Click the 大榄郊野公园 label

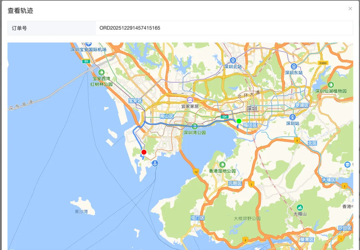pyautogui.click(x=247, y=219)
